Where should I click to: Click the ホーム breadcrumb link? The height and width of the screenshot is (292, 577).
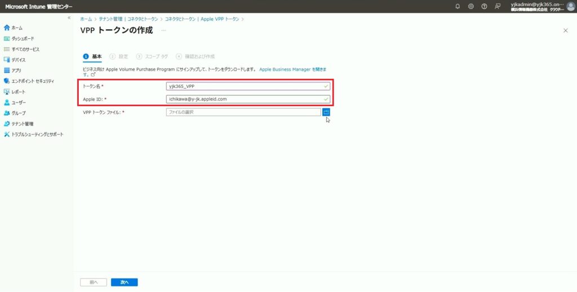86,19
